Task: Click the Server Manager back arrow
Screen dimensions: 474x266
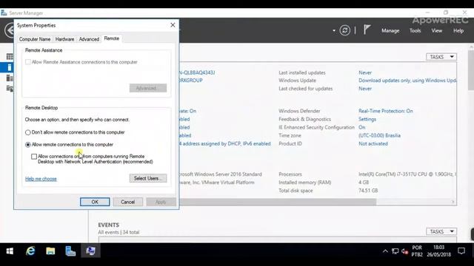Action: click(x=10, y=30)
